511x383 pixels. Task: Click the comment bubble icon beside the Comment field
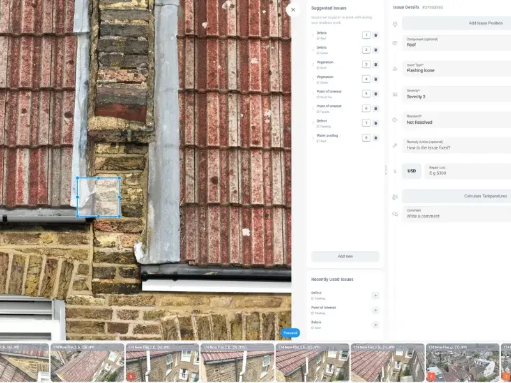tap(395, 214)
